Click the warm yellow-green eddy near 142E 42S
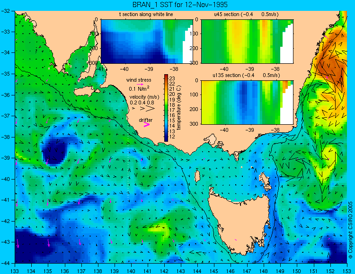The image size is (355, 274). coord(162,231)
